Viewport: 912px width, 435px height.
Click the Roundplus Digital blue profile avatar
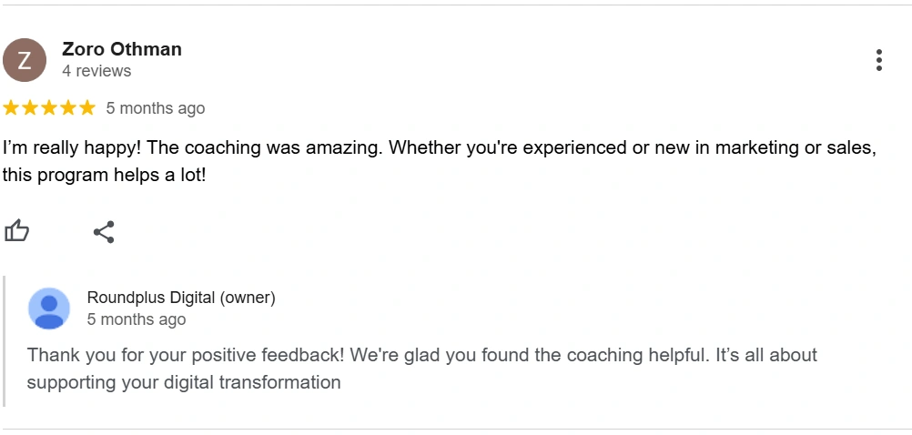point(49,309)
